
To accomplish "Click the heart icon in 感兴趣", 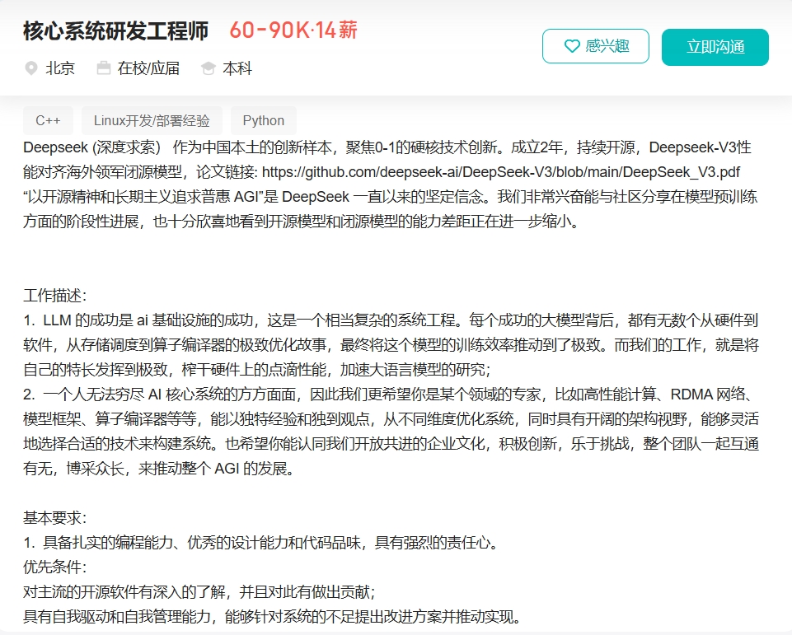I will pyautogui.click(x=572, y=46).
